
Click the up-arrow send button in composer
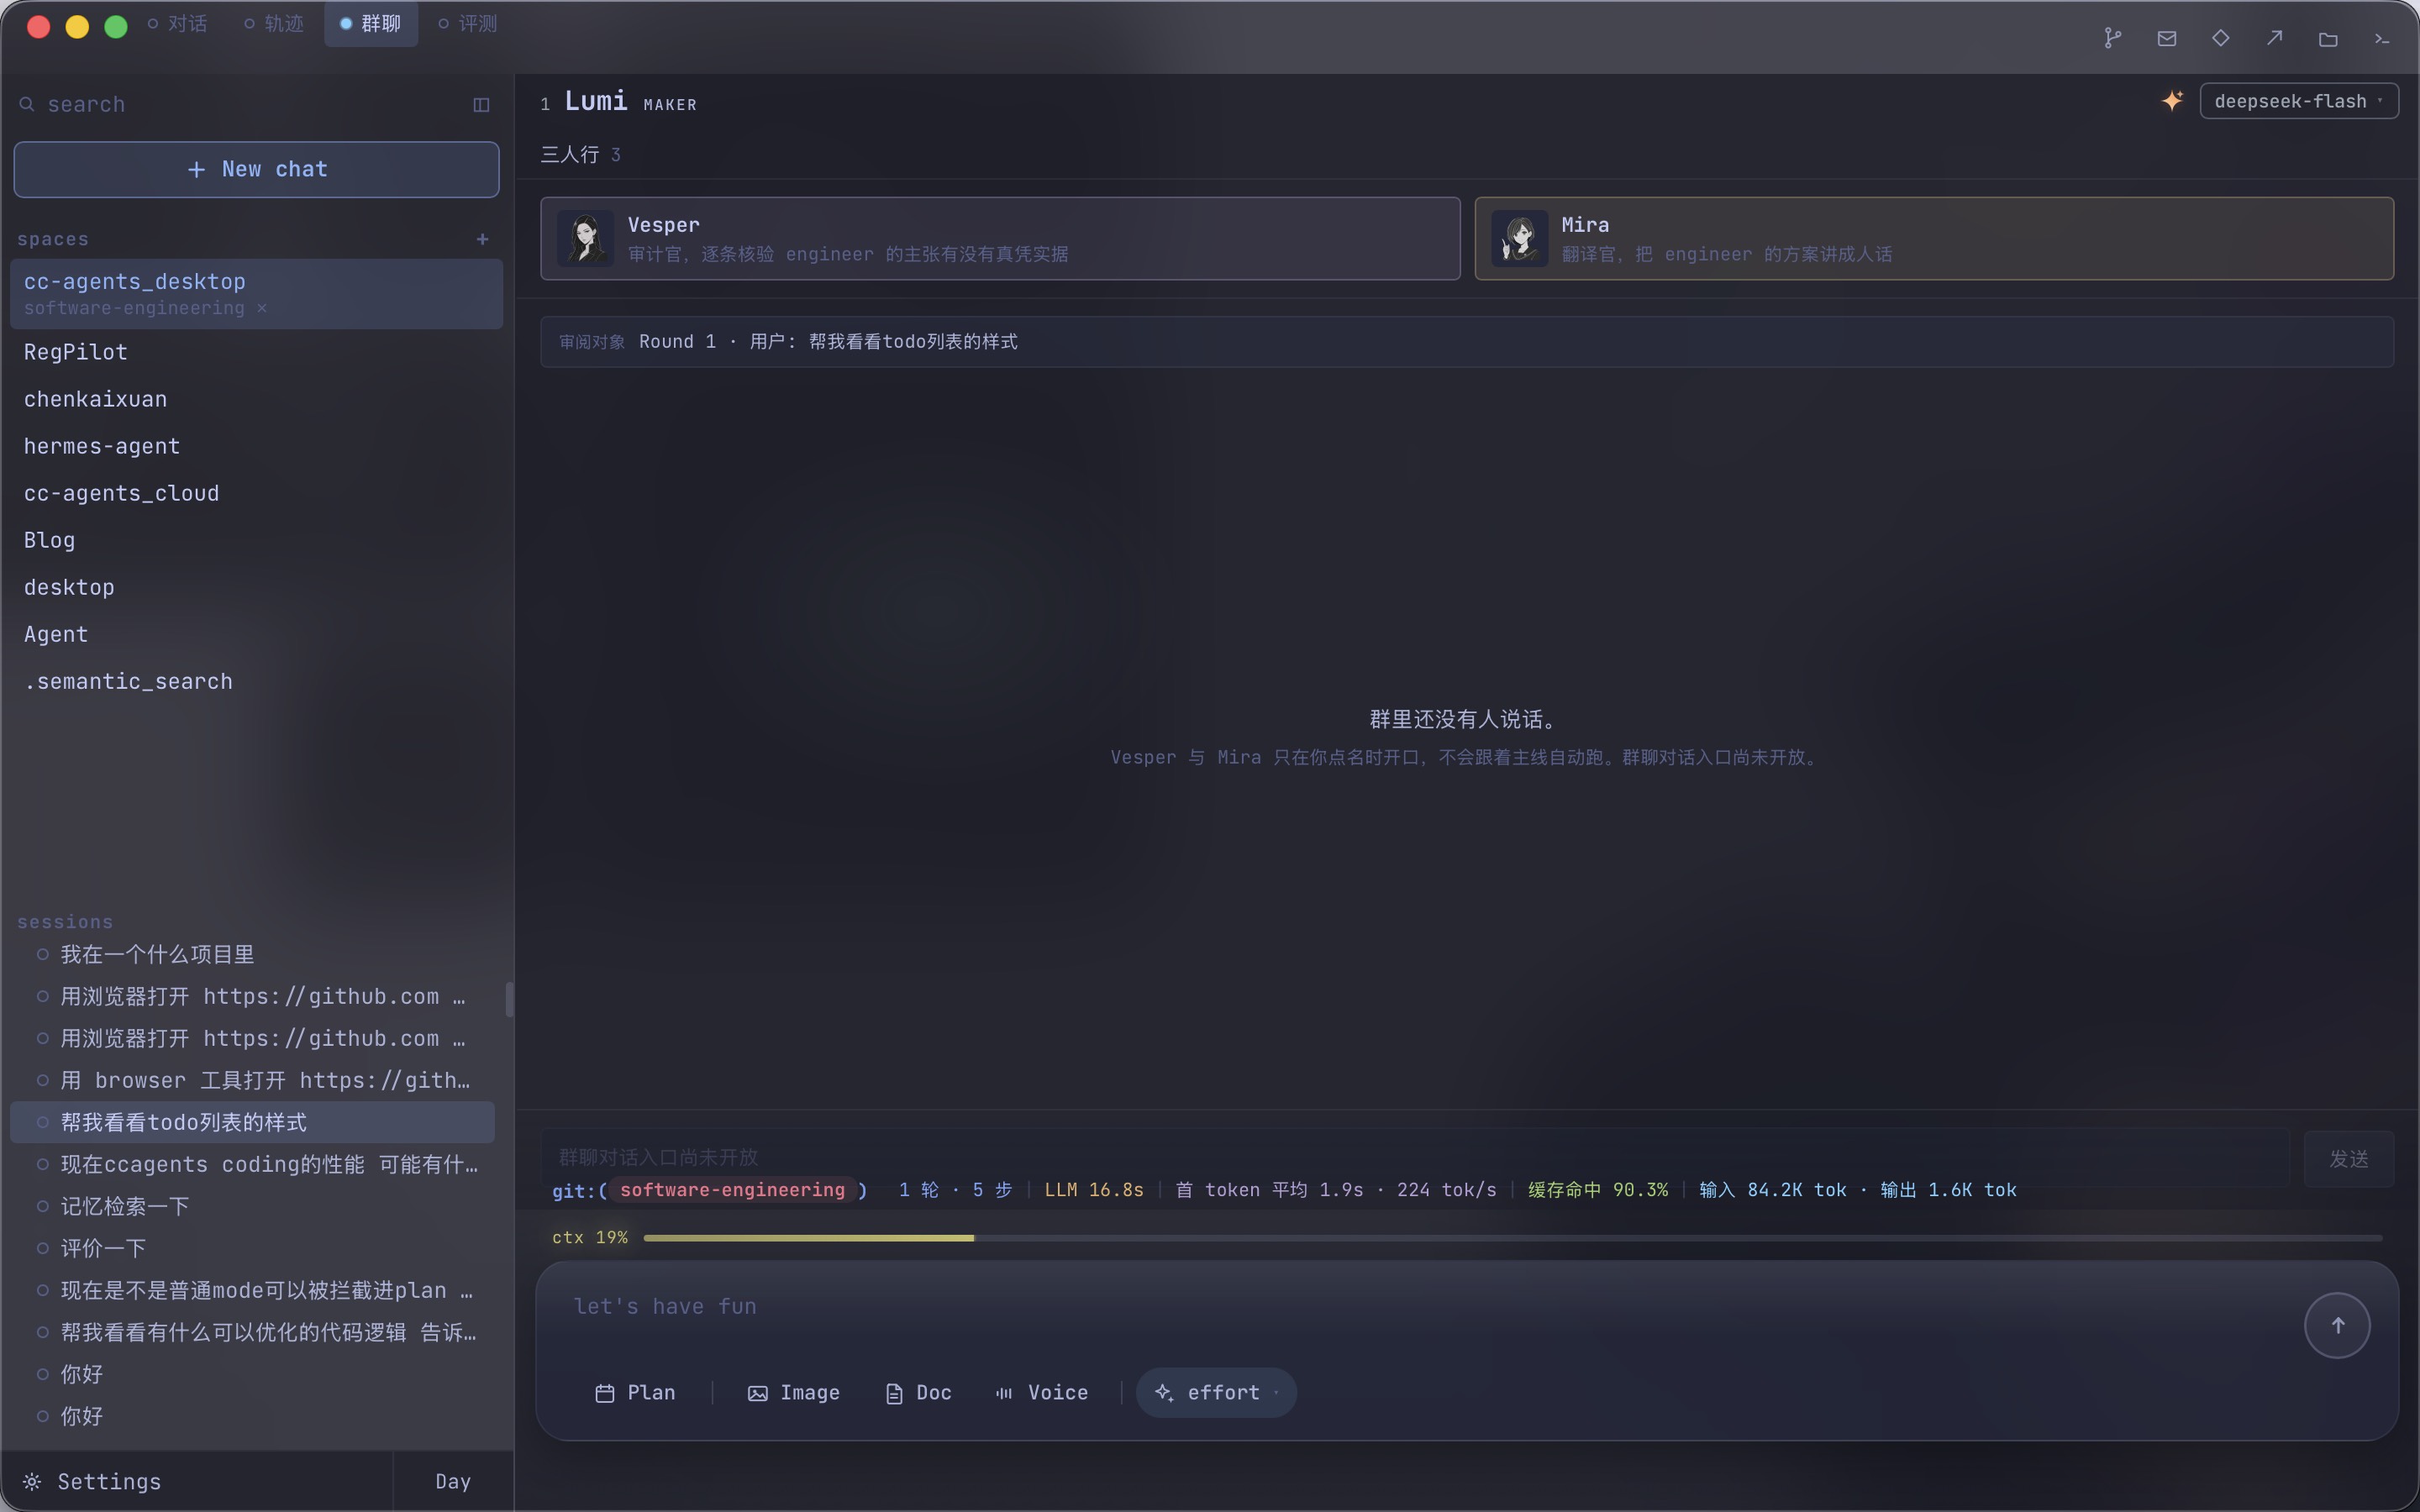[2337, 1325]
